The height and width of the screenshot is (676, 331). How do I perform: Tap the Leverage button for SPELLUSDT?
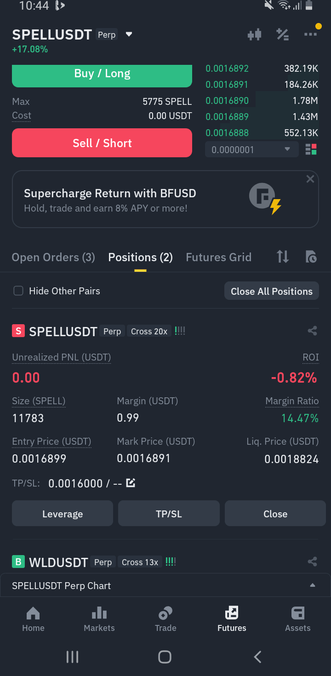[x=63, y=514]
